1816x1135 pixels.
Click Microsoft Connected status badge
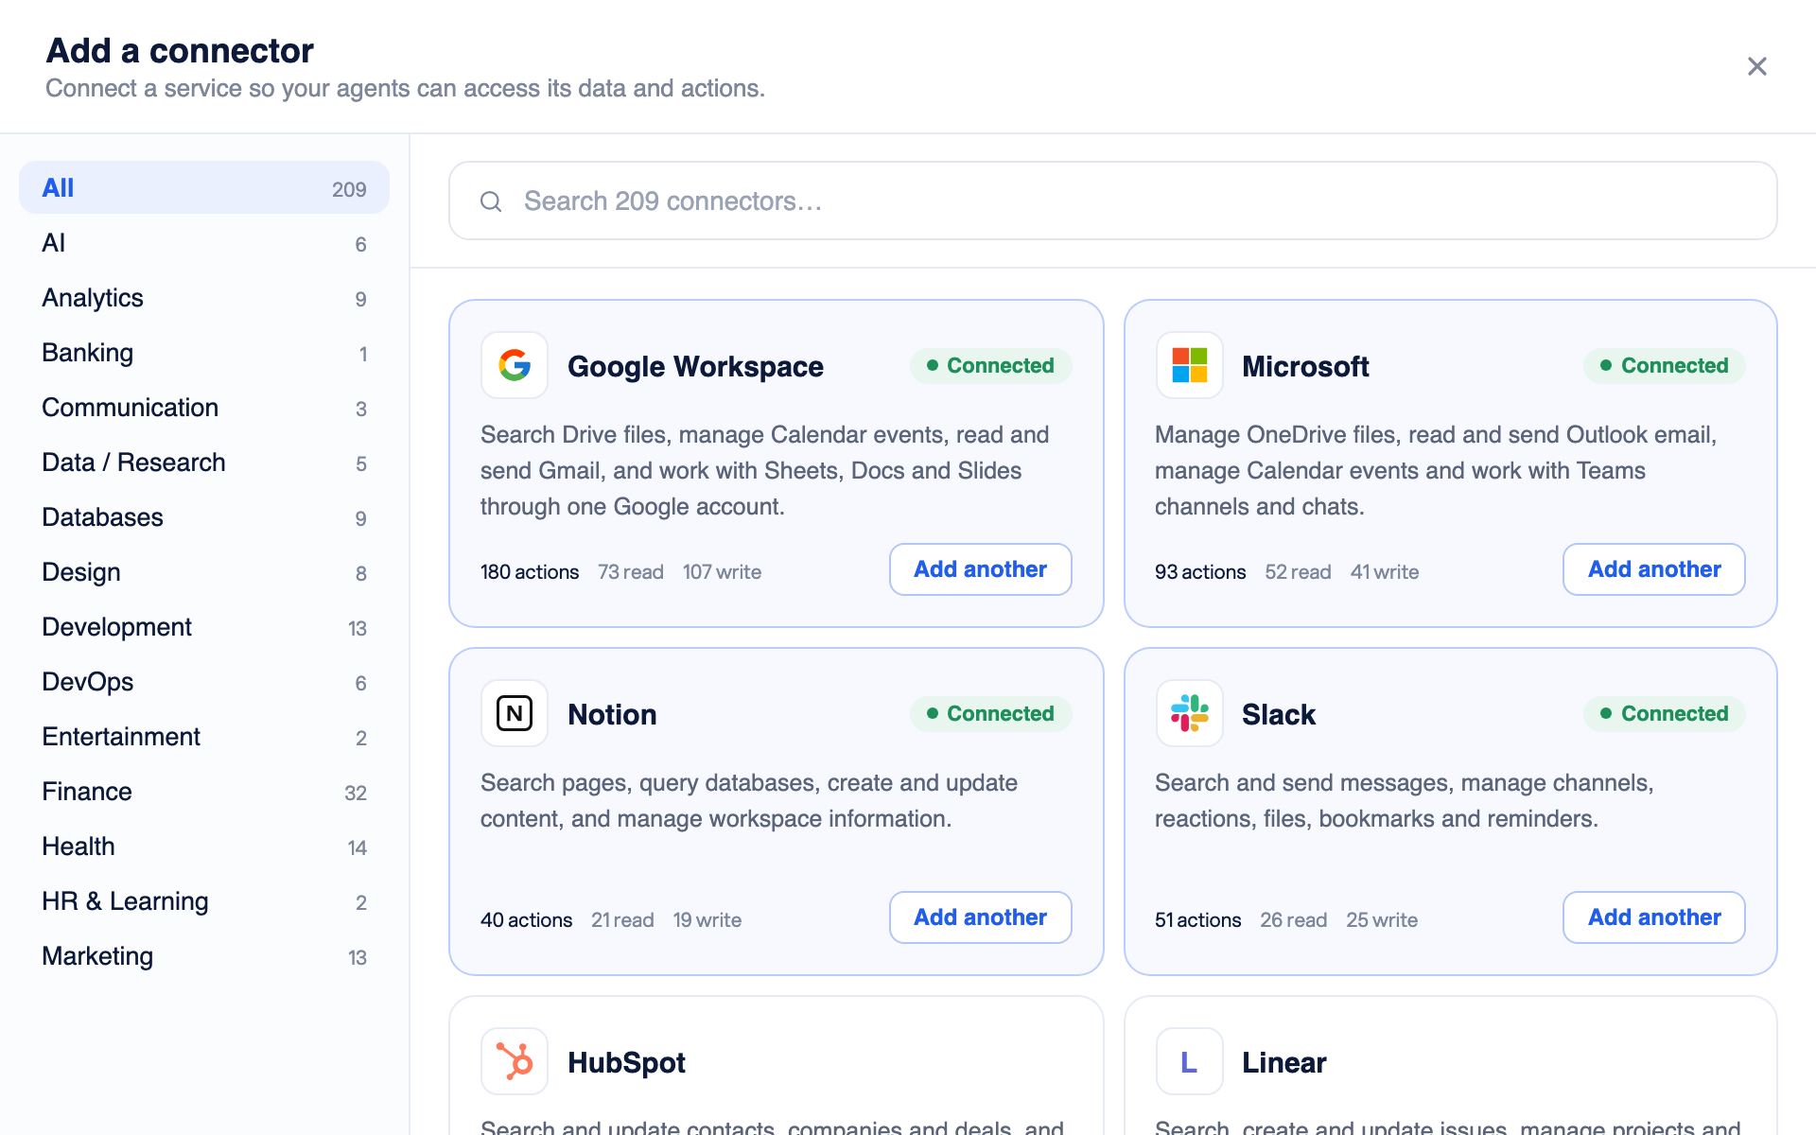1664,366
